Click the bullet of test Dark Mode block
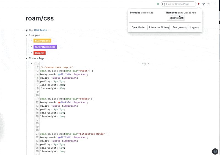The height and width of the screenshot is (155, 220). pyautogui.click(x=26, y=30)
